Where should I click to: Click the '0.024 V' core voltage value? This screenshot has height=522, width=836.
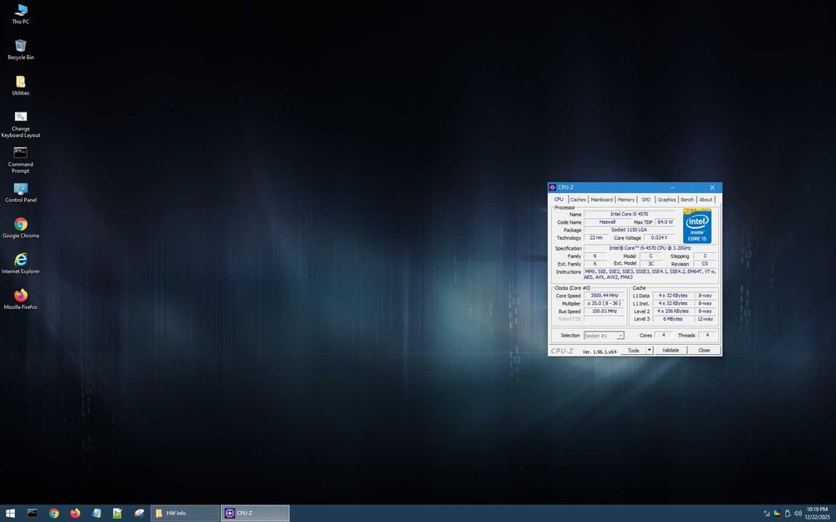(659, 238)
